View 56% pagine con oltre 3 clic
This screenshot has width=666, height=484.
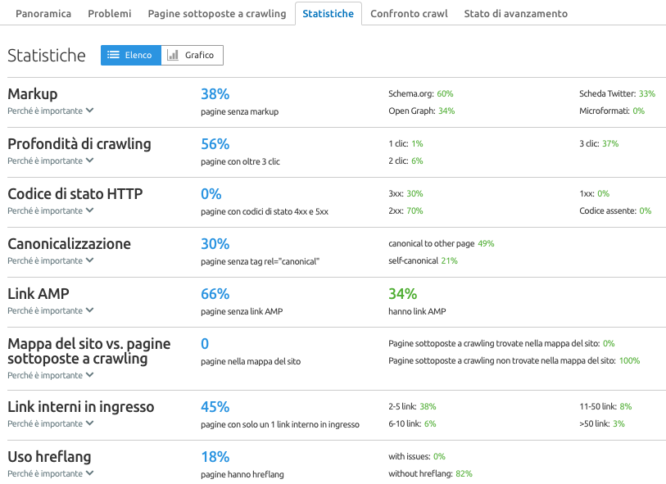(x=215, y=142)
